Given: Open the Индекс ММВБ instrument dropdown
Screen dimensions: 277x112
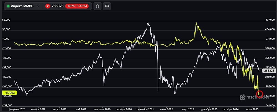Looking at the screenshot, I should (x=23, y=6).
